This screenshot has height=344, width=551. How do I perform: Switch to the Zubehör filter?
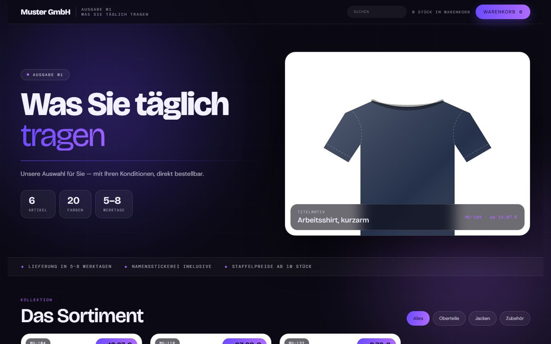pos(515,318)
